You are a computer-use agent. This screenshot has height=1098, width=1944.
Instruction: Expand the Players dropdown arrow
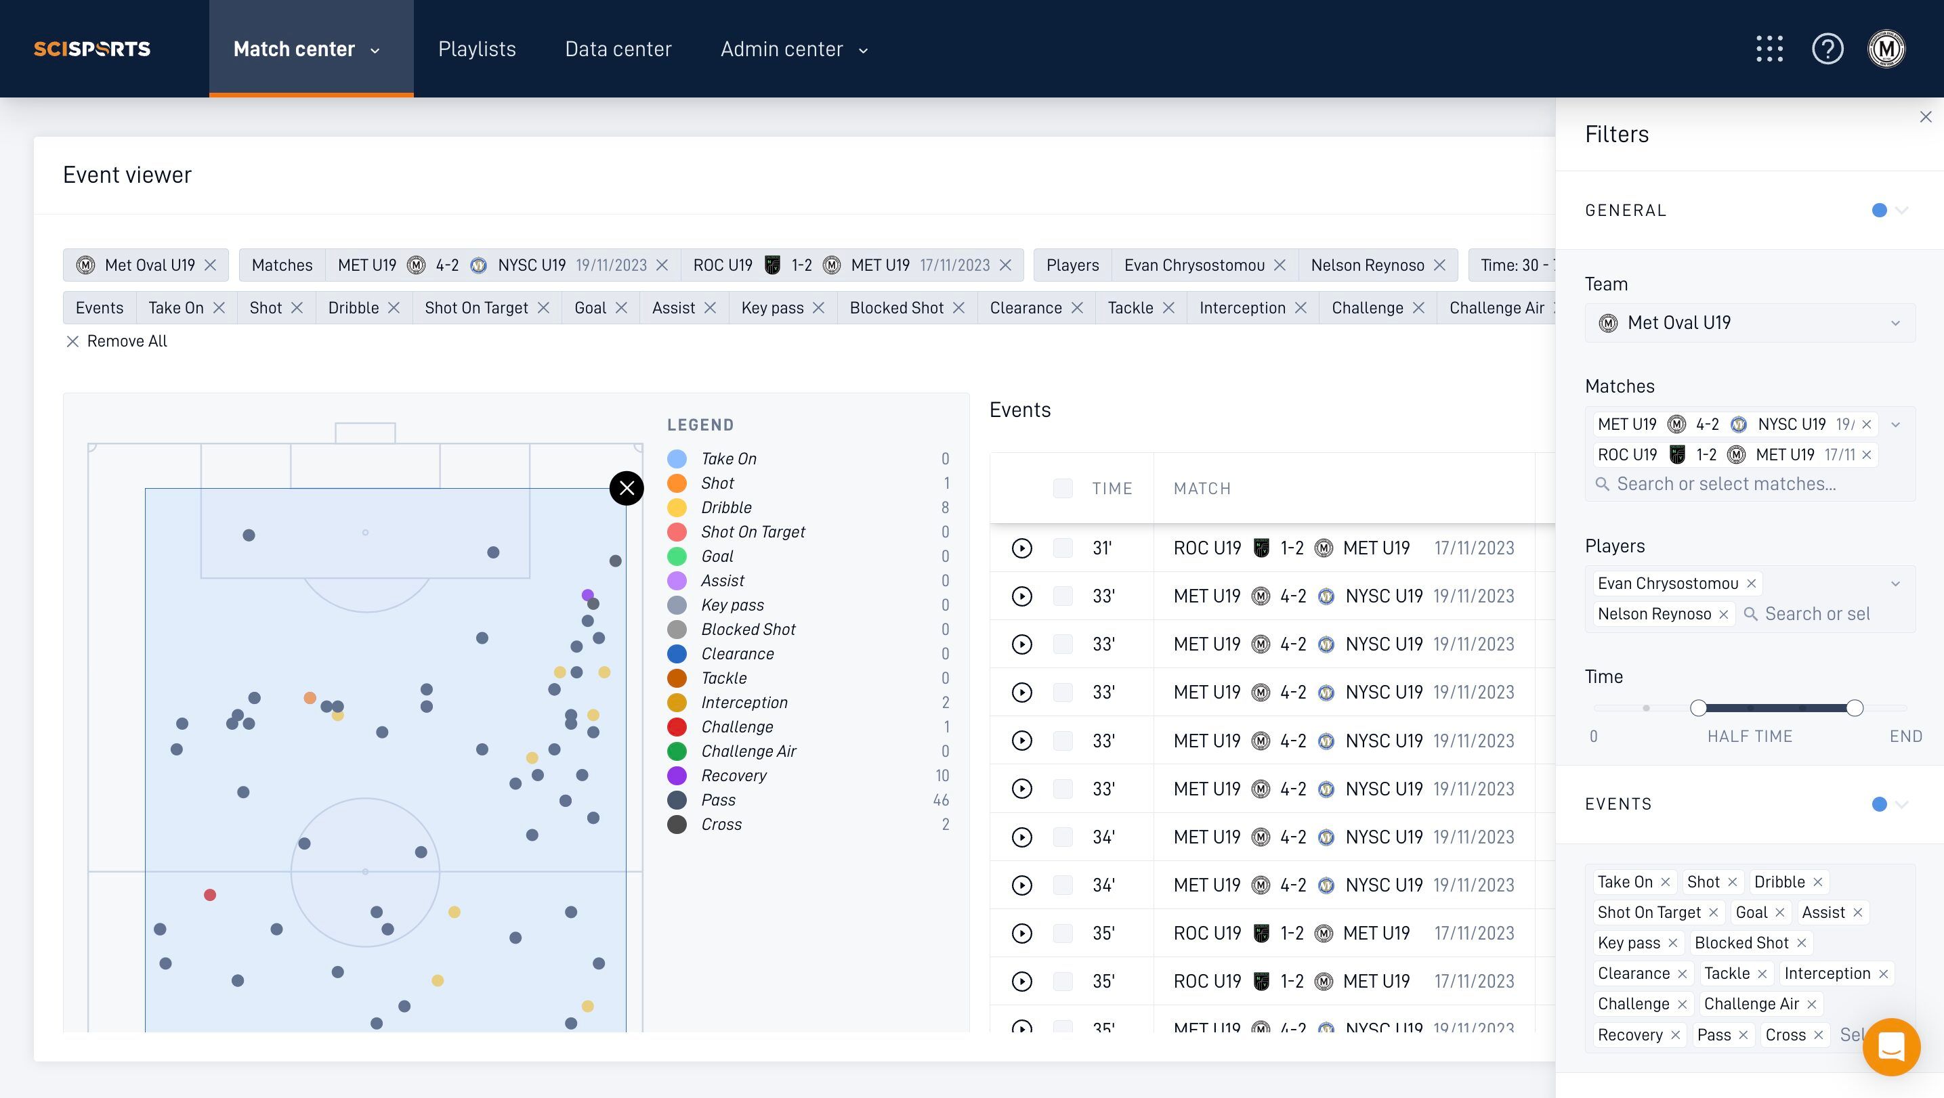(x=1895, y=584)
